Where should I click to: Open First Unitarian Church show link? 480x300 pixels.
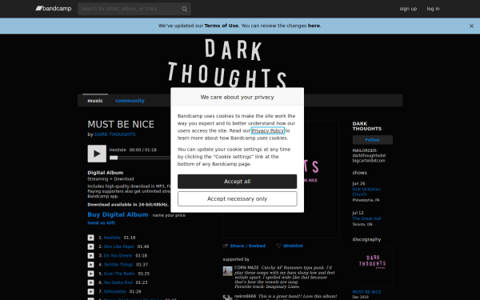pyautogui.click(x=366, y=192)
